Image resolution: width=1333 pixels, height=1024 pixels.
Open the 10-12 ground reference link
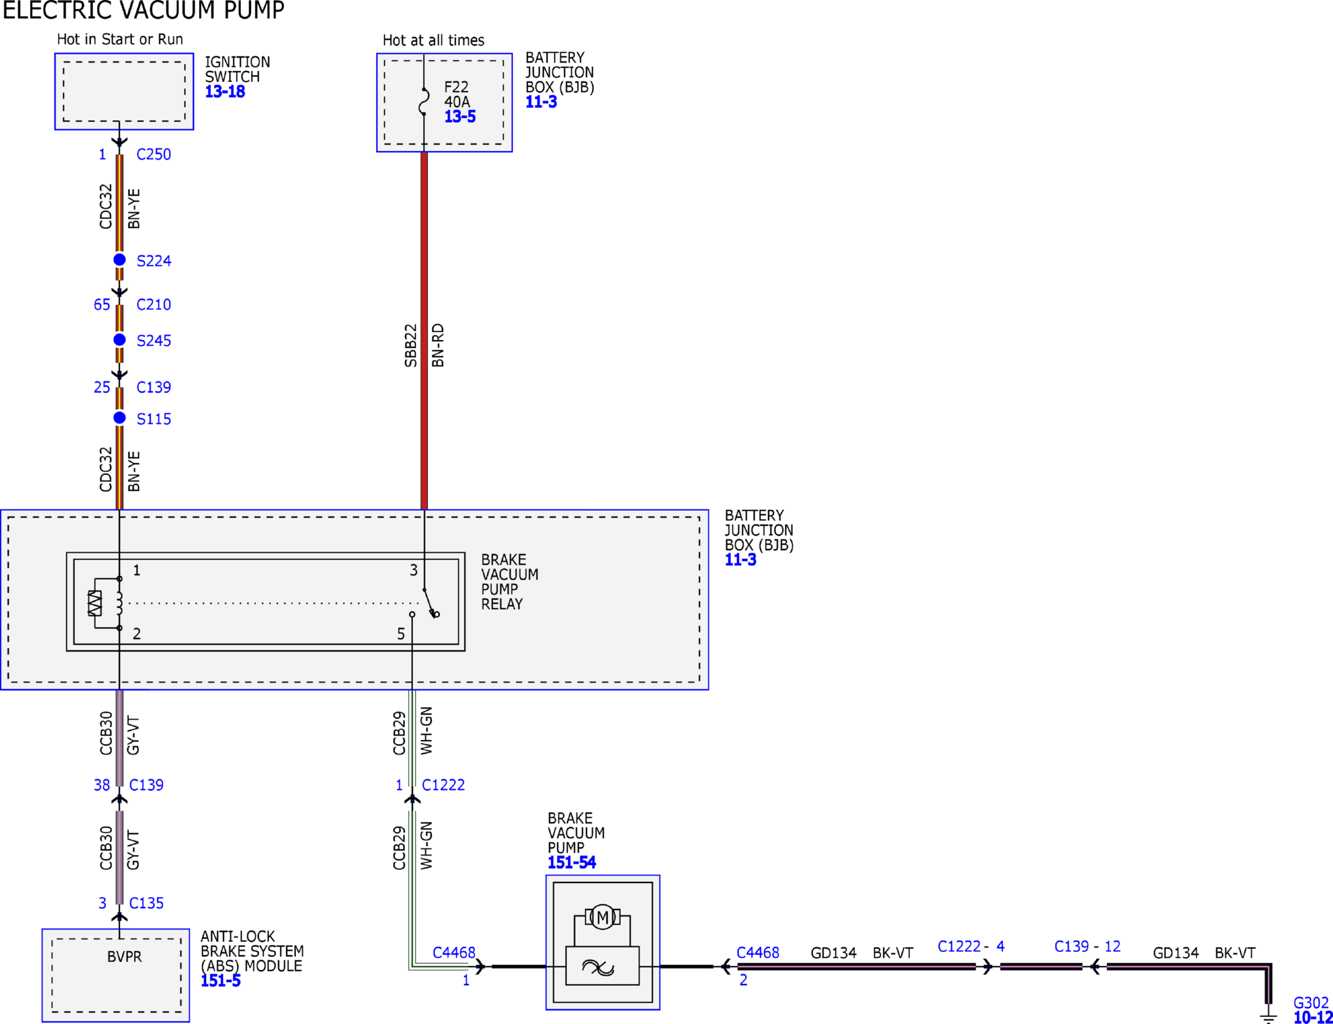(1312, 1018)
